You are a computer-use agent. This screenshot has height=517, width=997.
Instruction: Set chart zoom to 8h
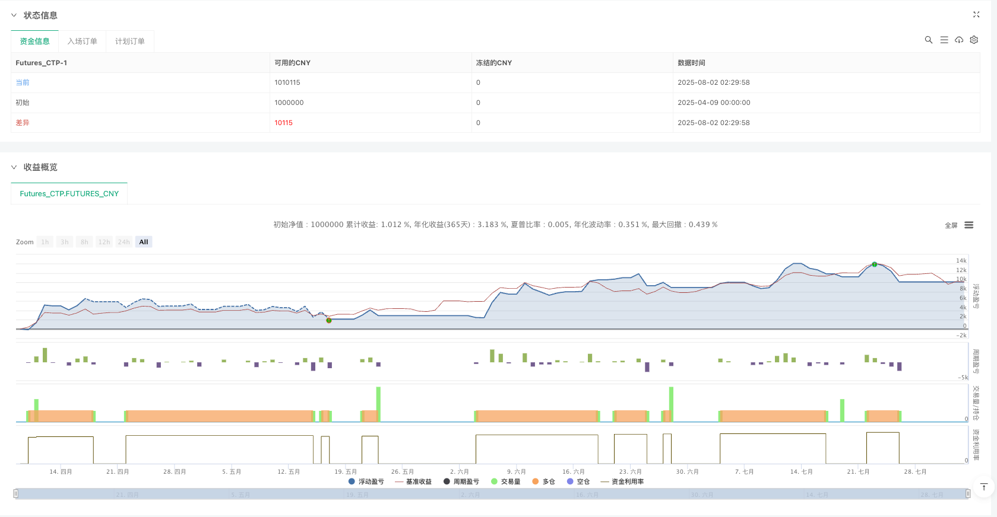[x=84, y=242]
